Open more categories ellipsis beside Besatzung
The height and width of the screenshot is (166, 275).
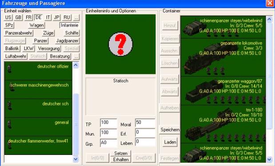(x=76, y=56)
